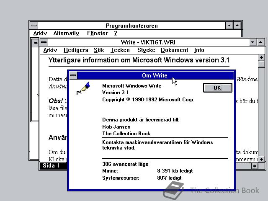Click 'Version 3.1' text in dialog
The height and width of the screenshot is (201, 268).
pyautogui.click(x=116, y=93)
